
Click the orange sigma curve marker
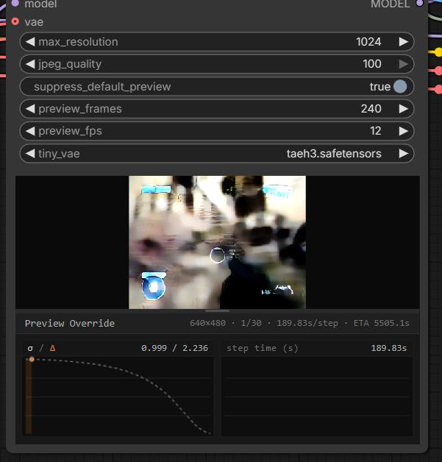point(32,359)
